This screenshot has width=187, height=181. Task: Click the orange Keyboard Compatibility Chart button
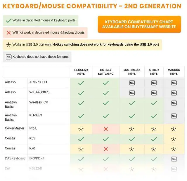point(139,24)
